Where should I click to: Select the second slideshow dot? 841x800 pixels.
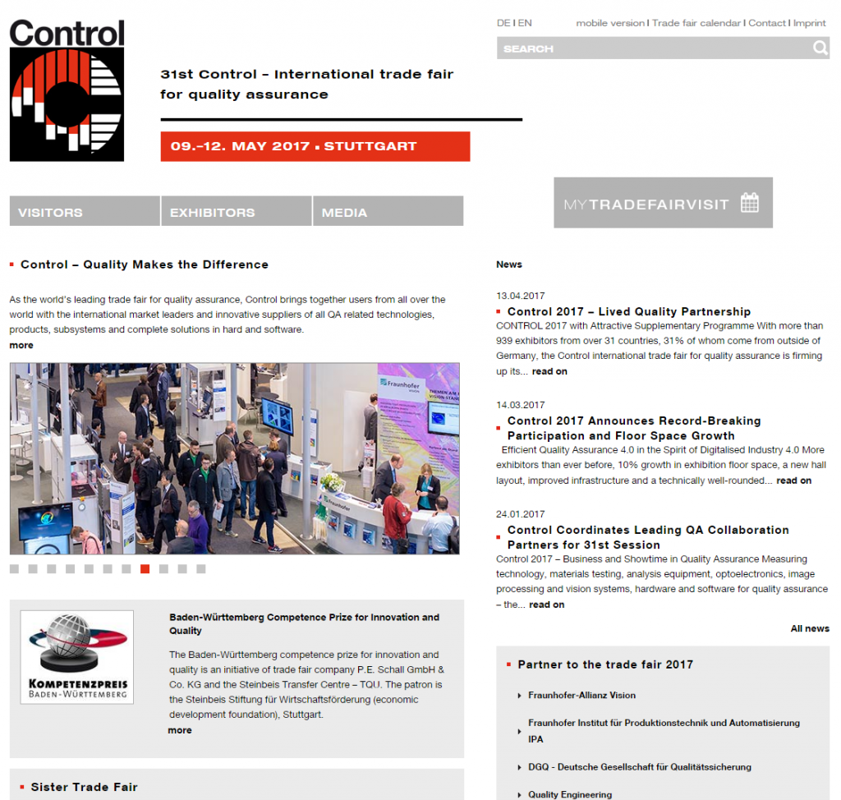coord(33,568)
